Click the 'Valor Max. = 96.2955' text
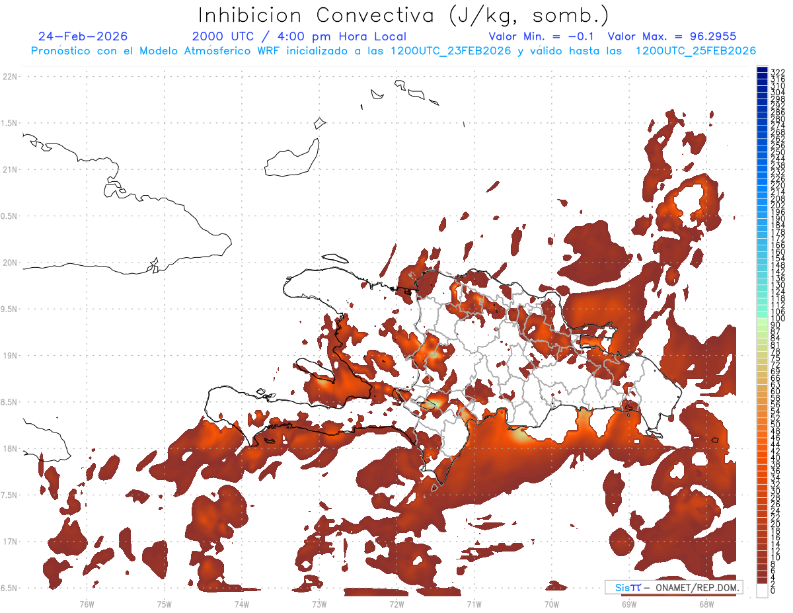This screenshot has height=613, width=793. click(x=672, y=36)
